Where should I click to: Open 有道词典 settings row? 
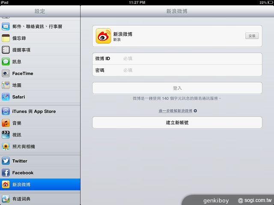point(40,199)
